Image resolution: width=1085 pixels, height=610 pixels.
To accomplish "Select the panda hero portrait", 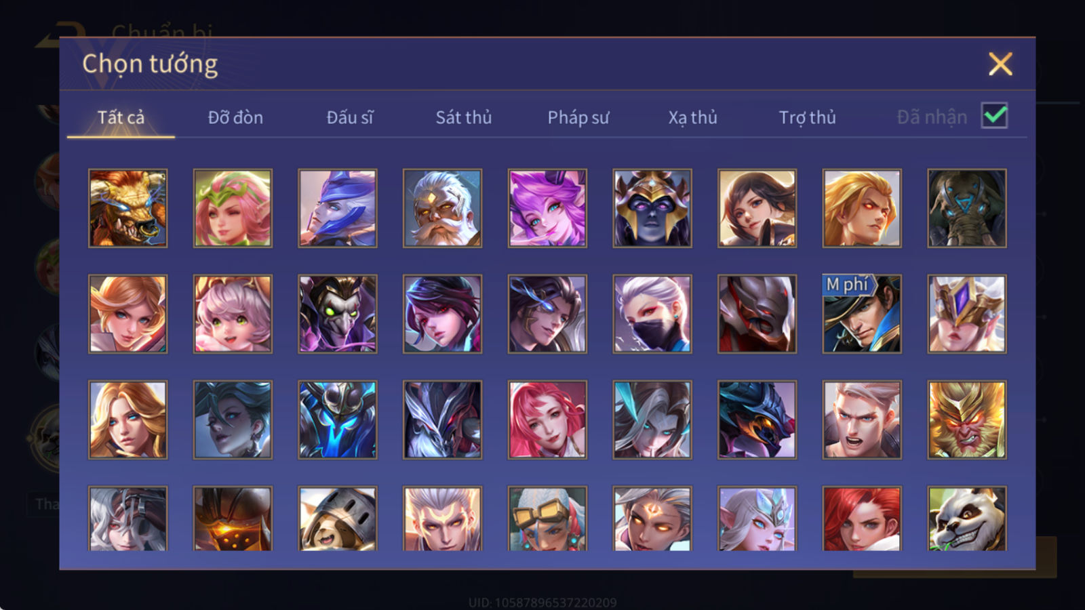I will [967, 518].
